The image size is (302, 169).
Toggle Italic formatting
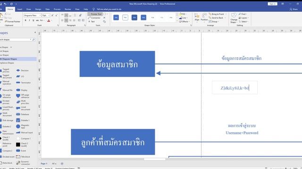(x=29, y=20)
